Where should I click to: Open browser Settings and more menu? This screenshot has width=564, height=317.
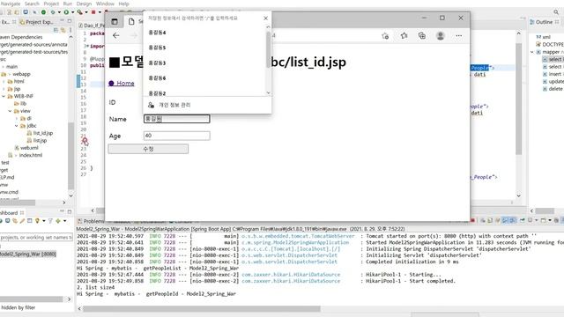coord(458,35)
